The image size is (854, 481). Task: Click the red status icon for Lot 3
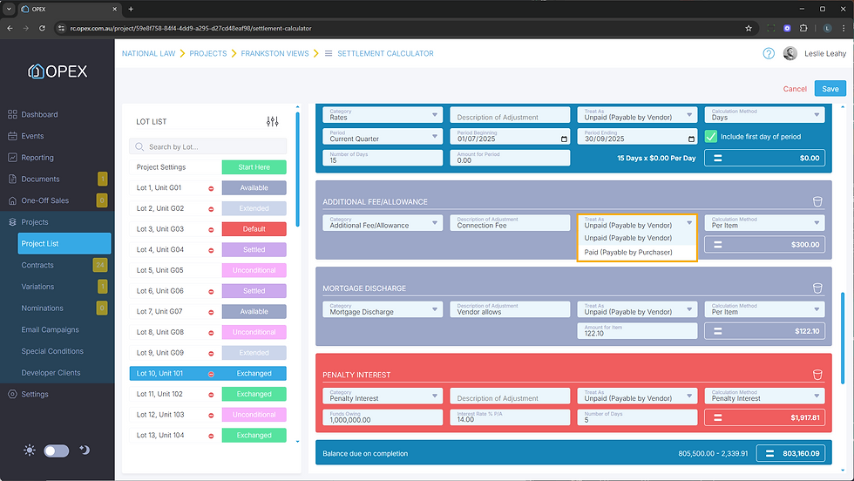pos(211,230)
